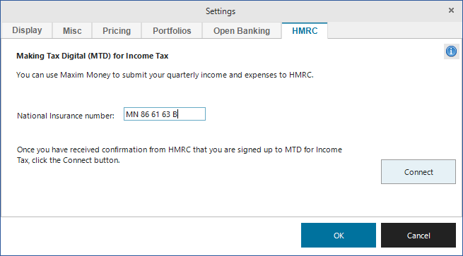Click the Maxim Money quarterly submission sentence

pyautogui.click(x=165, y=75)
